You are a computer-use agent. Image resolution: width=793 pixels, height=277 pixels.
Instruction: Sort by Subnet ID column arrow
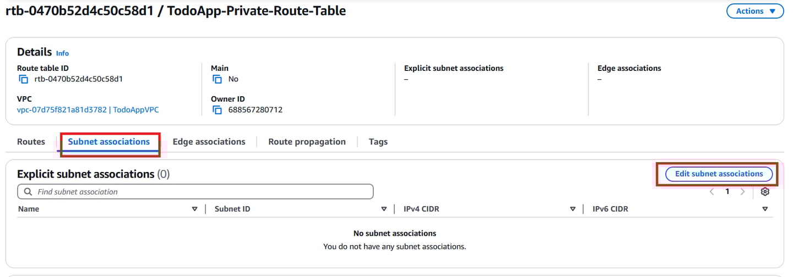coord(384,209)
